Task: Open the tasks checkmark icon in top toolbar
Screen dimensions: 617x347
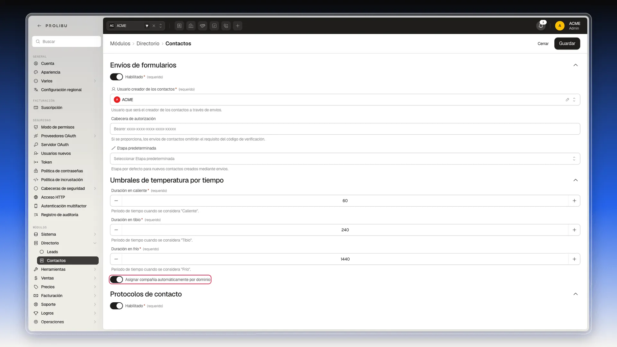Action: pos(214,26)
